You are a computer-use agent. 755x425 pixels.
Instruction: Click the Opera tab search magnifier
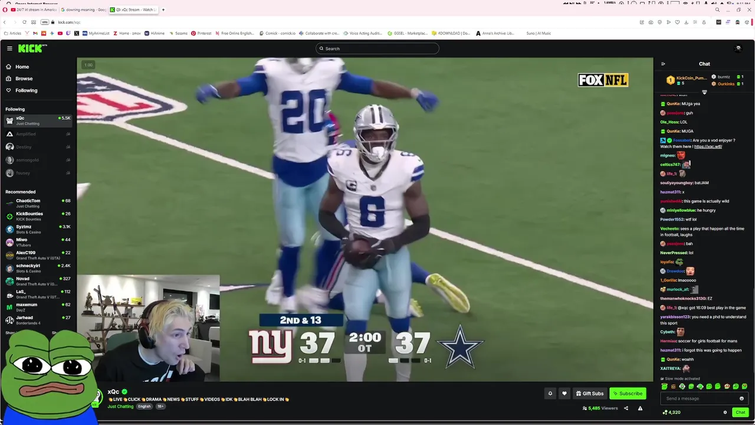pyautogui.click(x=717, y=9)
